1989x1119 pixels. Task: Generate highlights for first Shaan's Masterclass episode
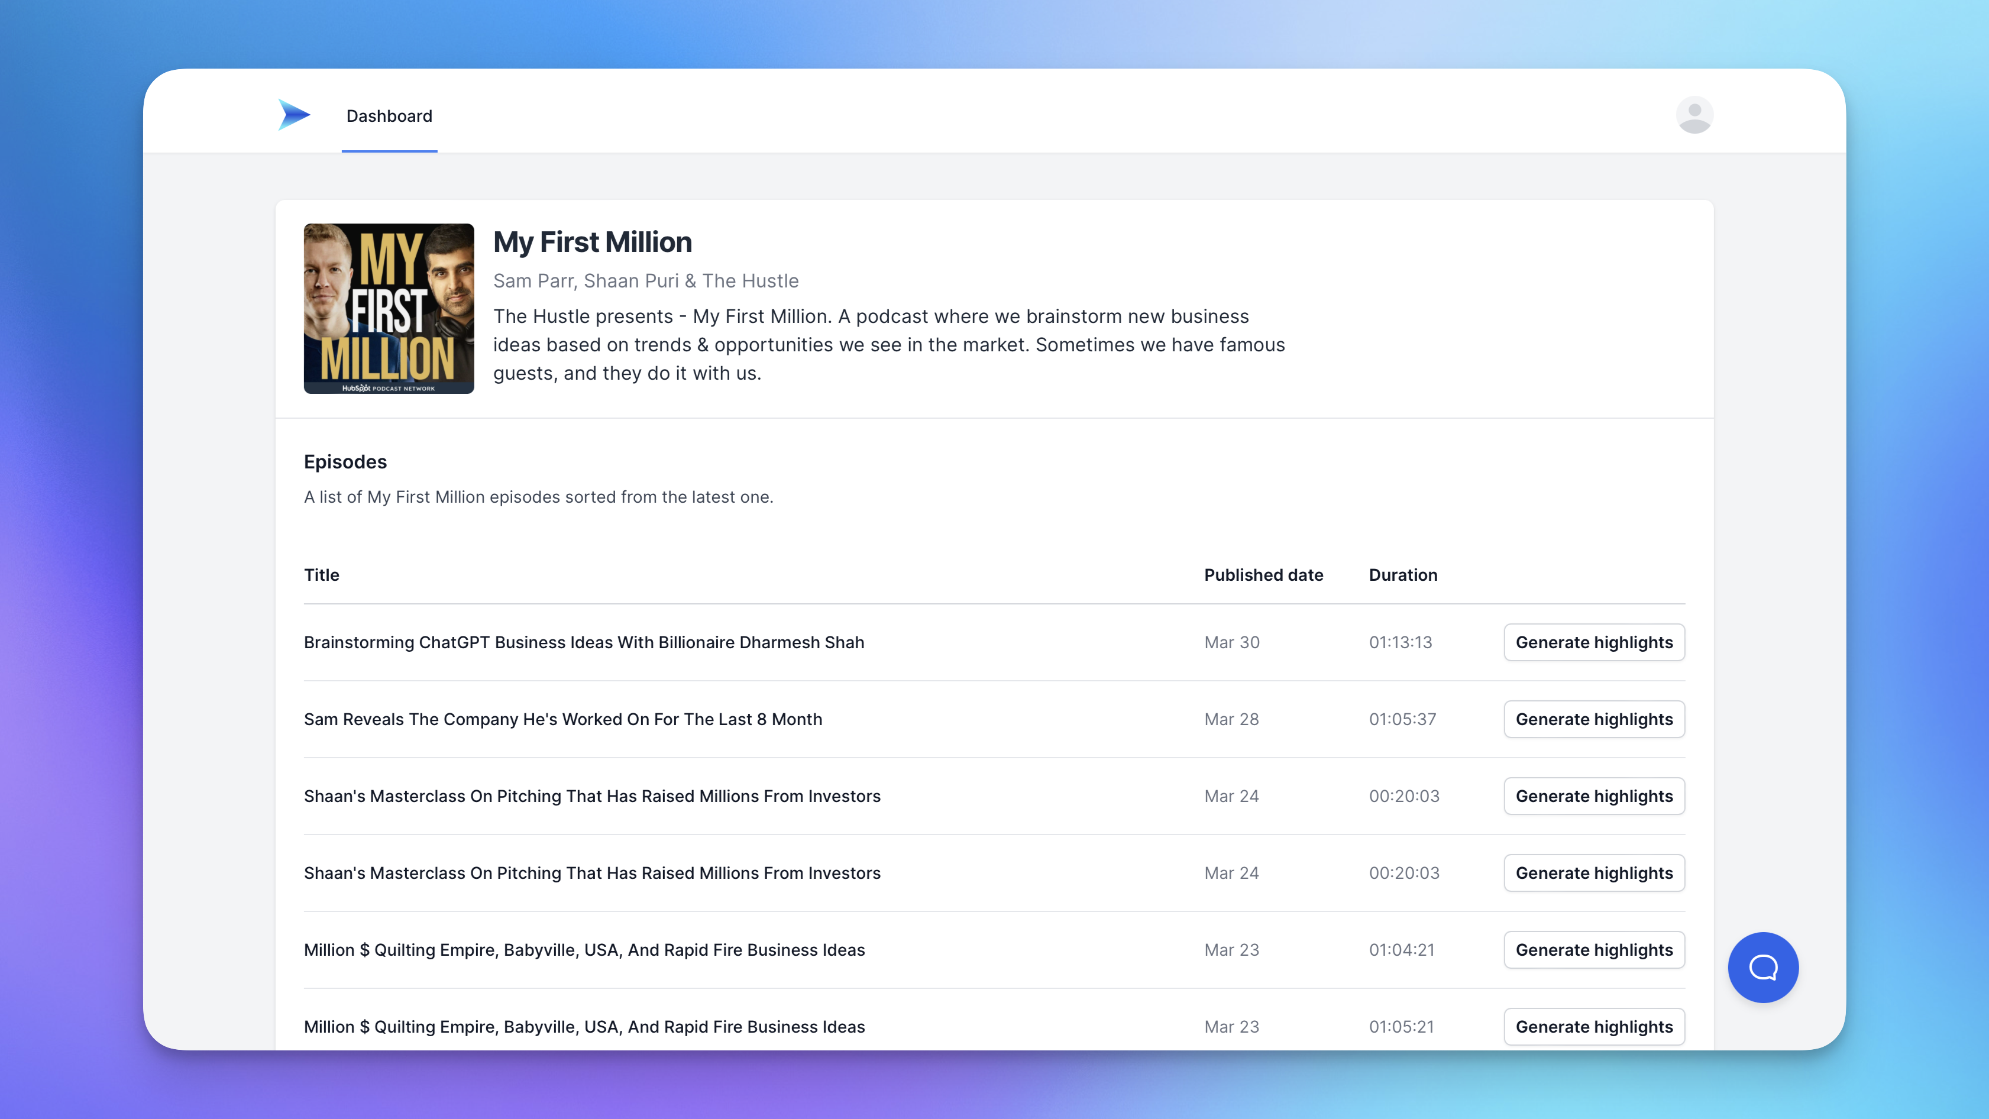(1594, 796)
